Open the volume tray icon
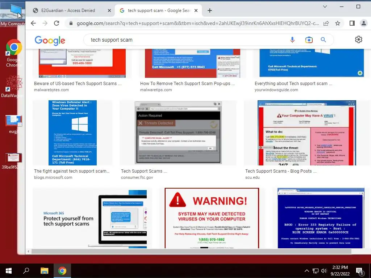 [324, 271]
